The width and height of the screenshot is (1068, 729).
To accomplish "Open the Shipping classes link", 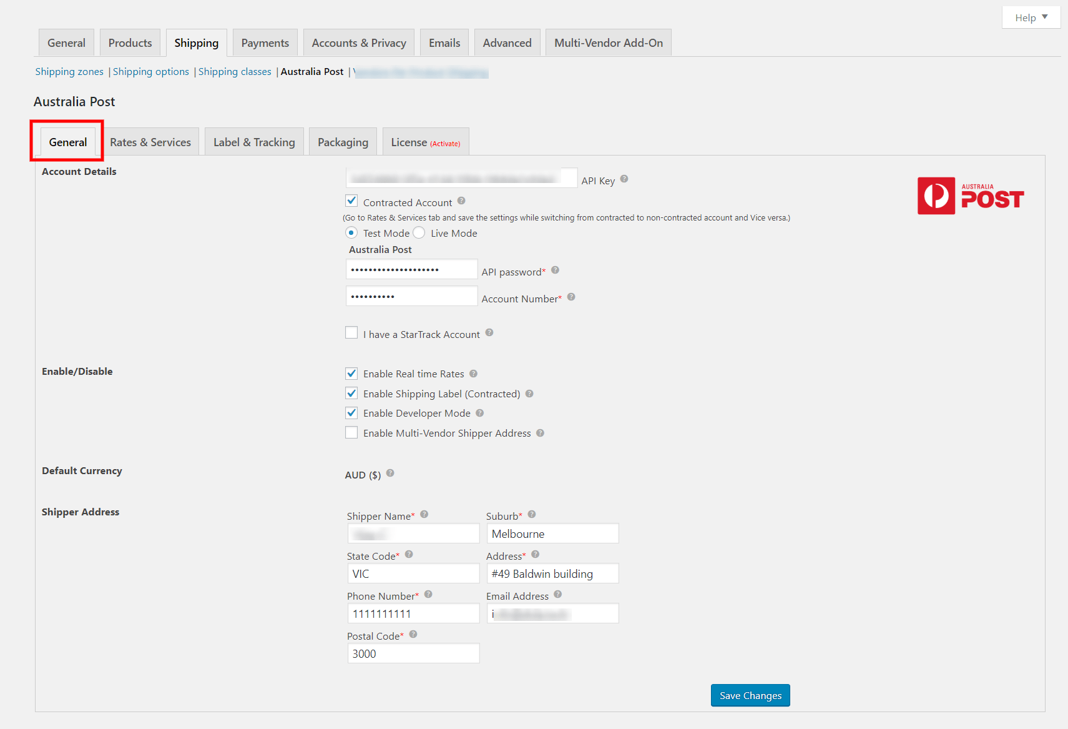I will [235, 71].
